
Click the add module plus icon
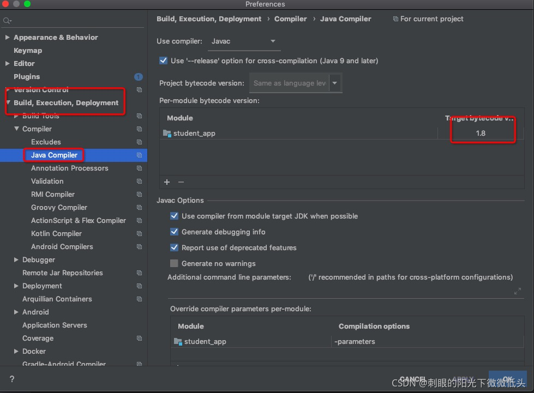pyautogui.click(x=167, y=182)
